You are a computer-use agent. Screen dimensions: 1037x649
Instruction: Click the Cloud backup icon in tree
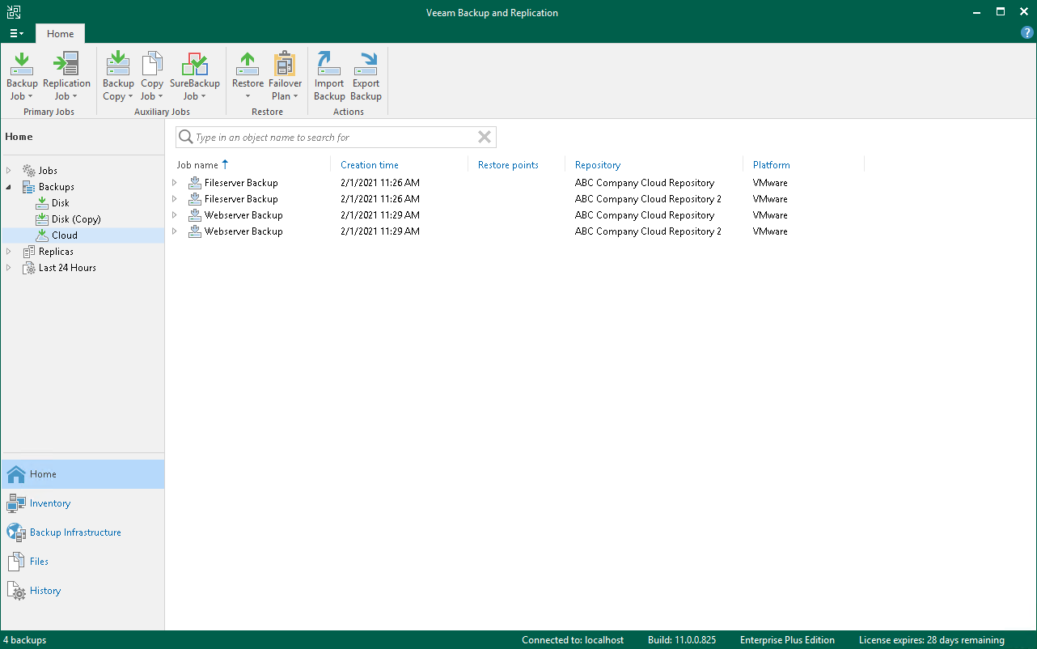(x=42, y=235)
